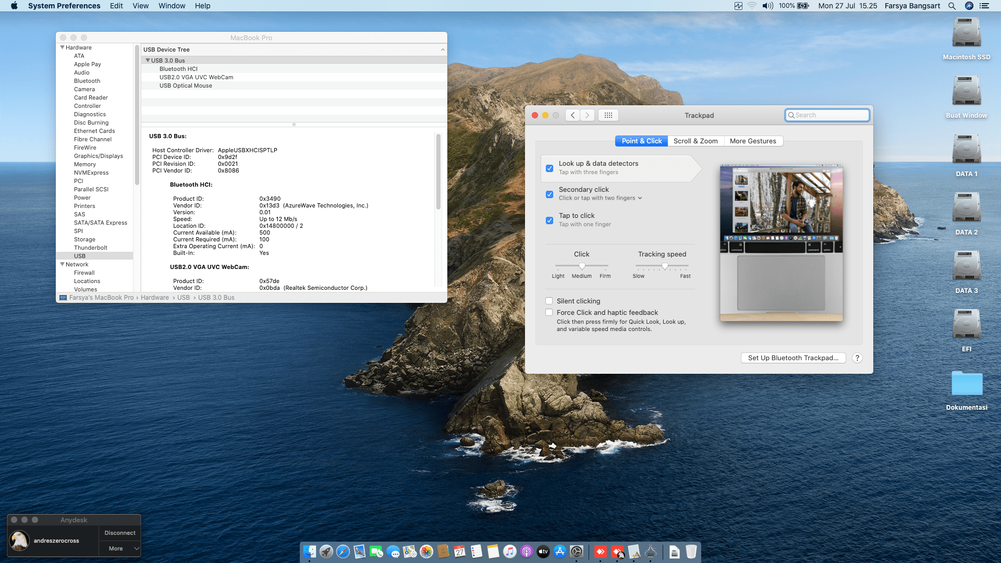Open the Macintosh SSD drive icon
This screenshot has height=563, width=1001.
coord(966,33)
